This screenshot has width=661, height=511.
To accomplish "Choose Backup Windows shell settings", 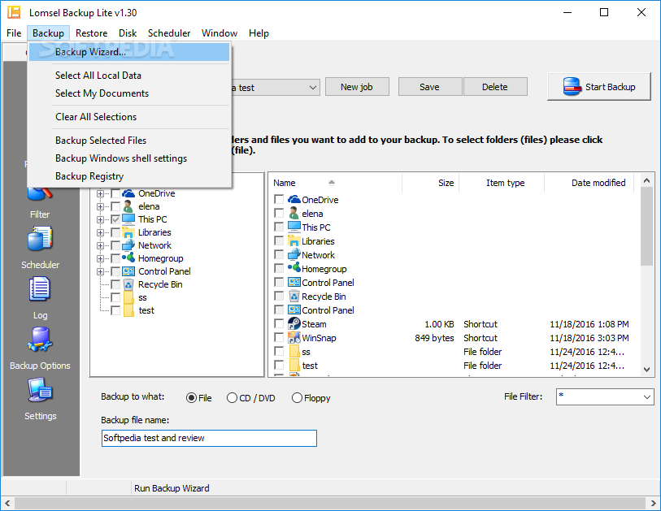I will 129,158.
